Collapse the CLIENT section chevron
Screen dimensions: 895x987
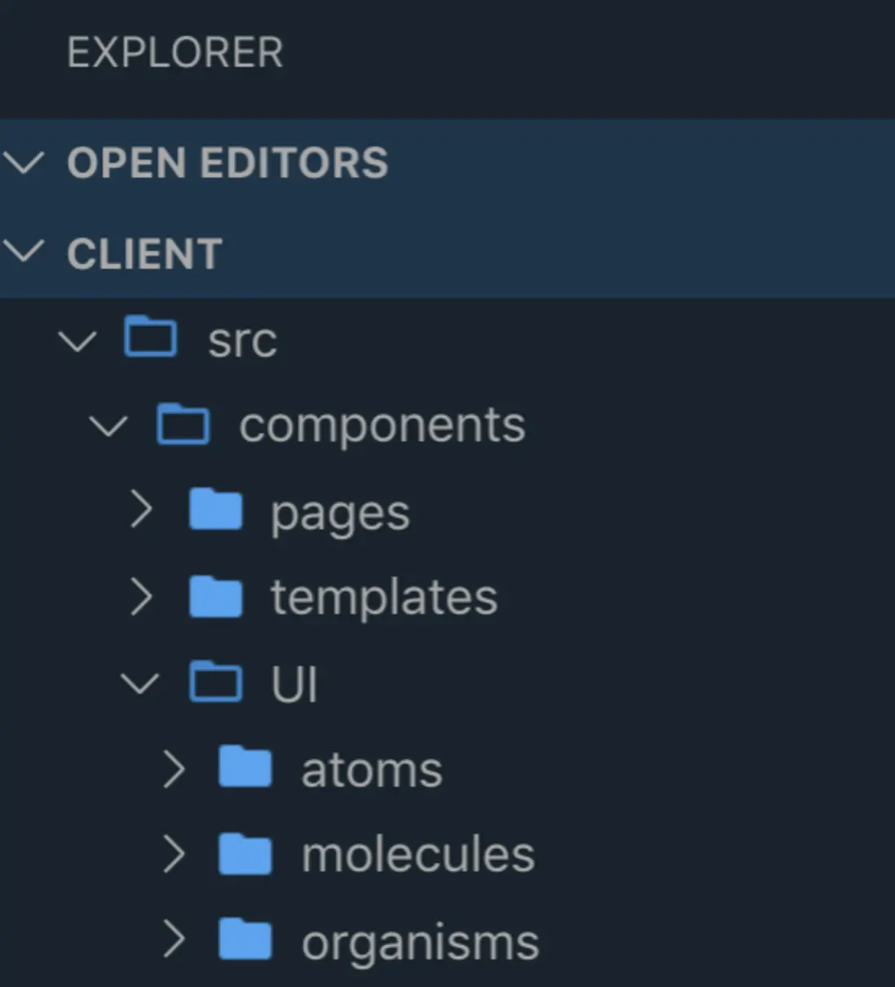coord(24,252)
